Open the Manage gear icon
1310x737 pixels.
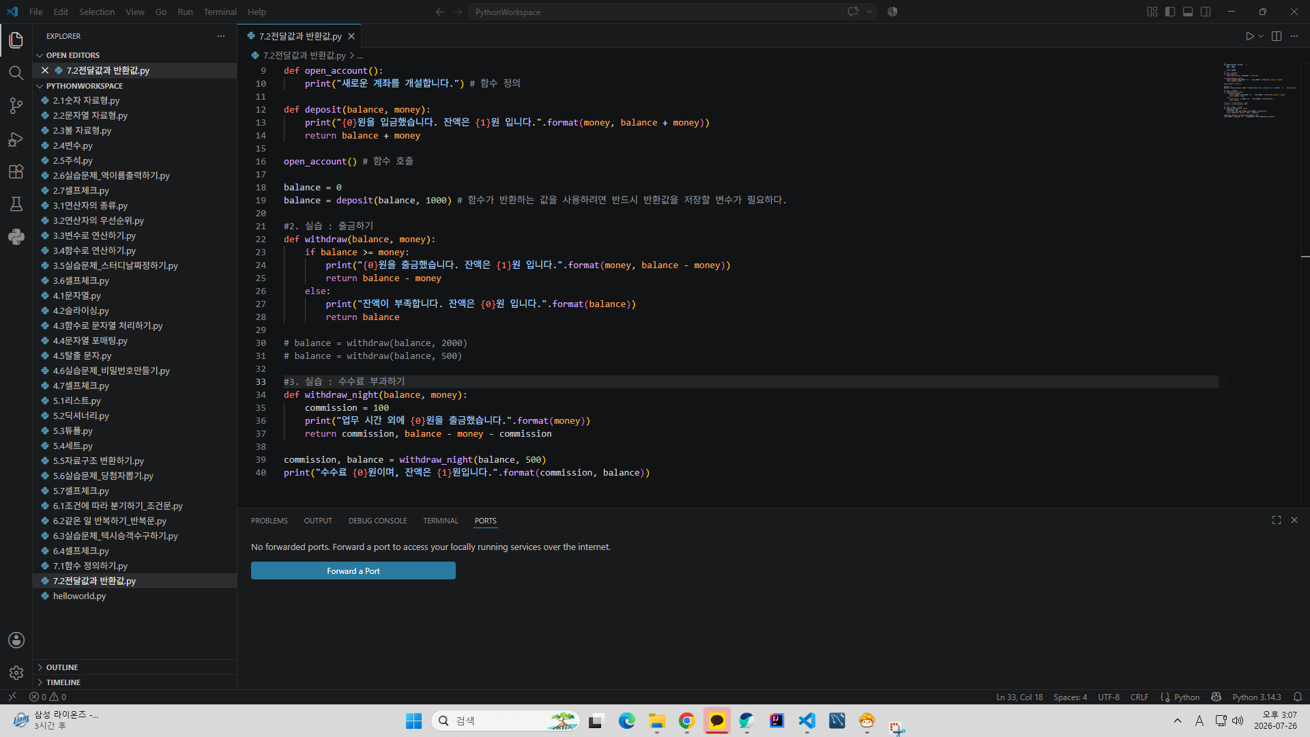[x=16, y=673]
